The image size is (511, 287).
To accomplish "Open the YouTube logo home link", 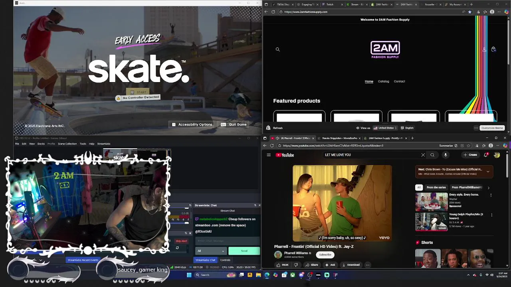I will [285, 155].
